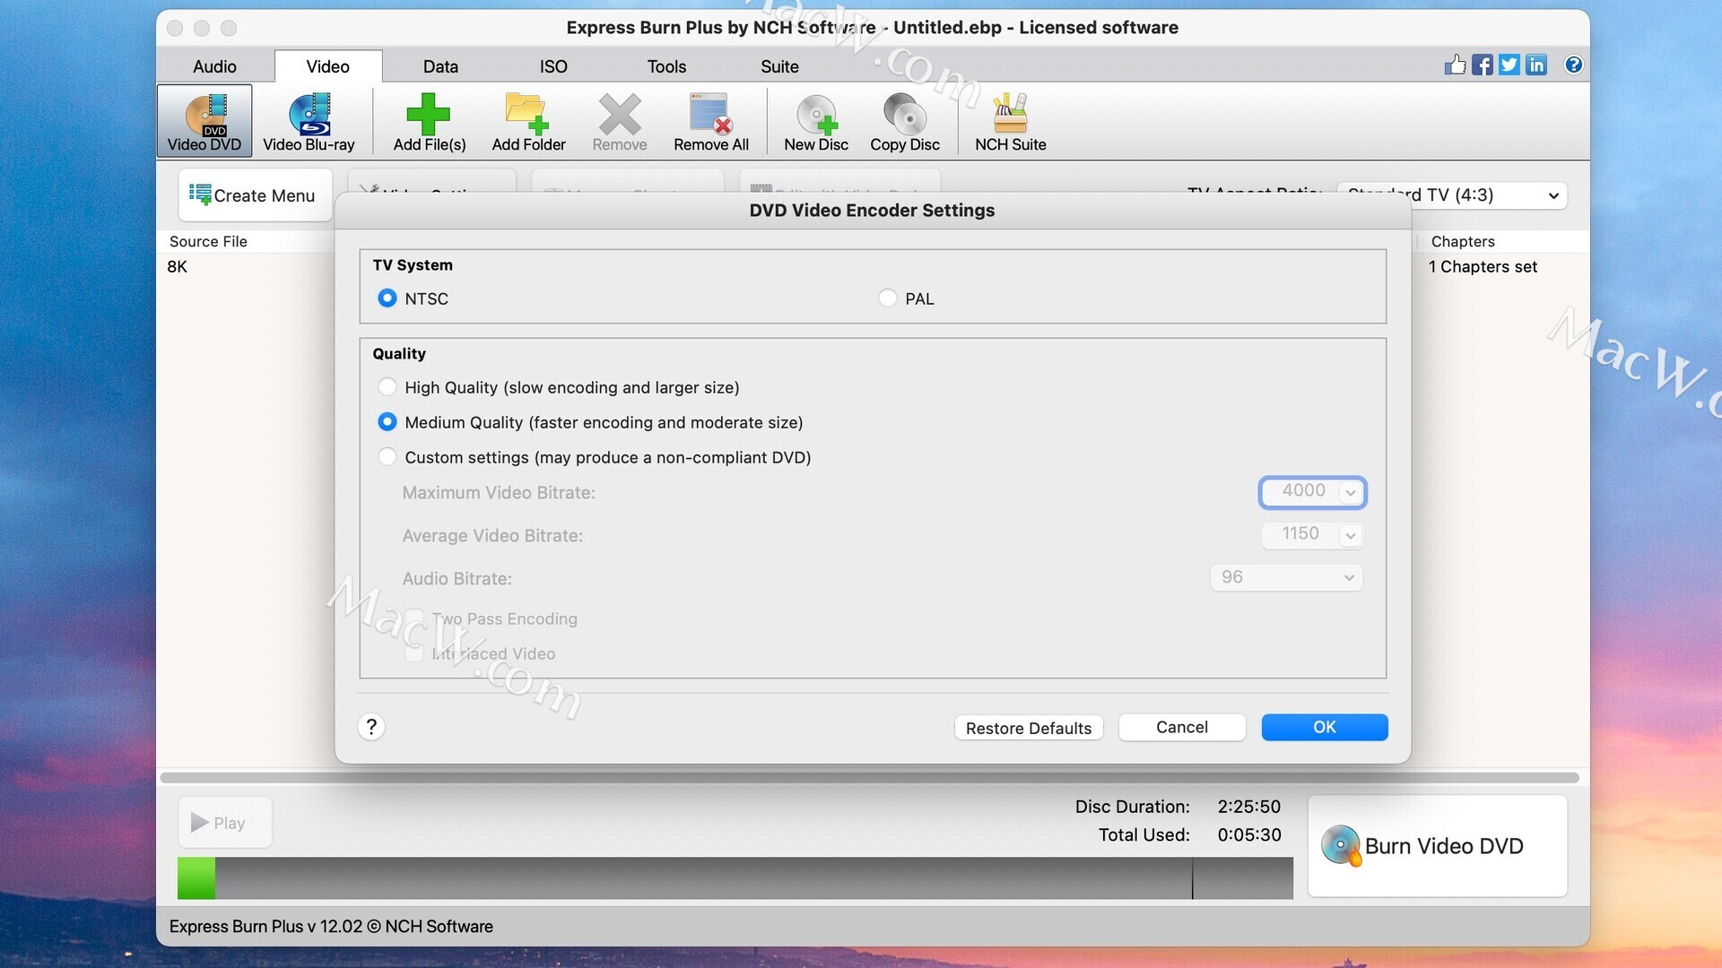Click the green Add File(s) icon
This screenshot has height=968, width=1722.
[x=429, y=121]
